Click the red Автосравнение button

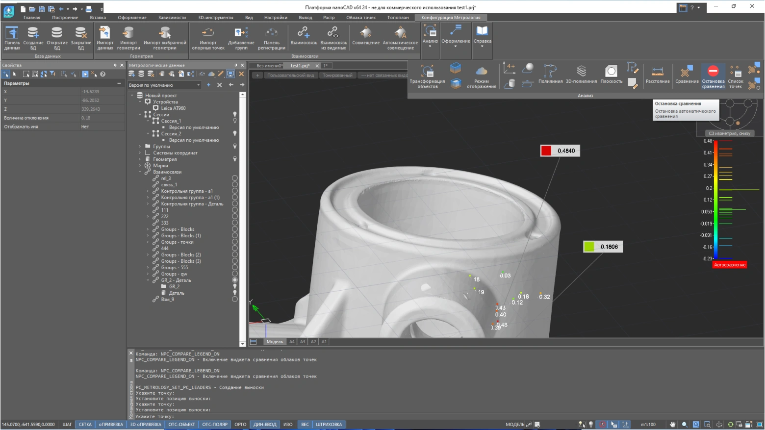(729, 265)
